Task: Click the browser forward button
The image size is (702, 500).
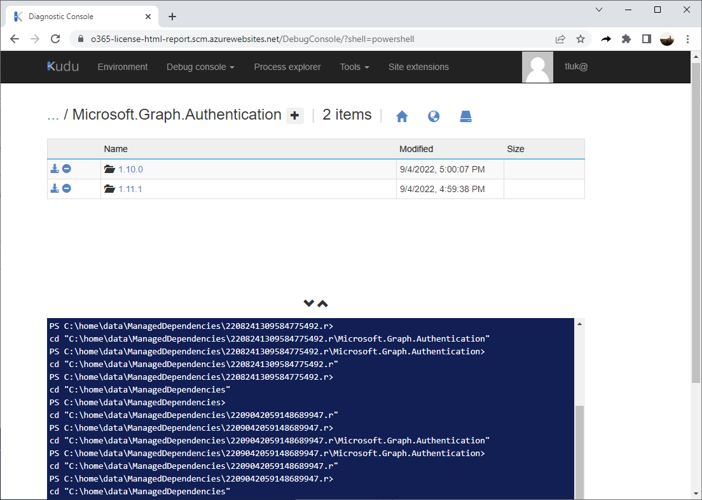Action: [35, 39]
